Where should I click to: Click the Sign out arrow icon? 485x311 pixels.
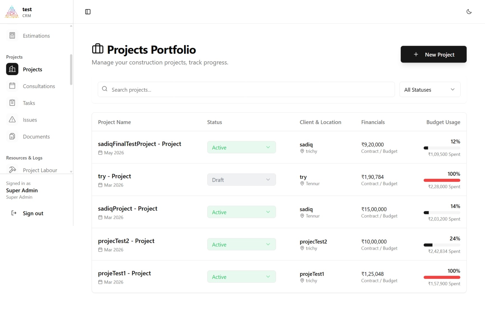14,213
